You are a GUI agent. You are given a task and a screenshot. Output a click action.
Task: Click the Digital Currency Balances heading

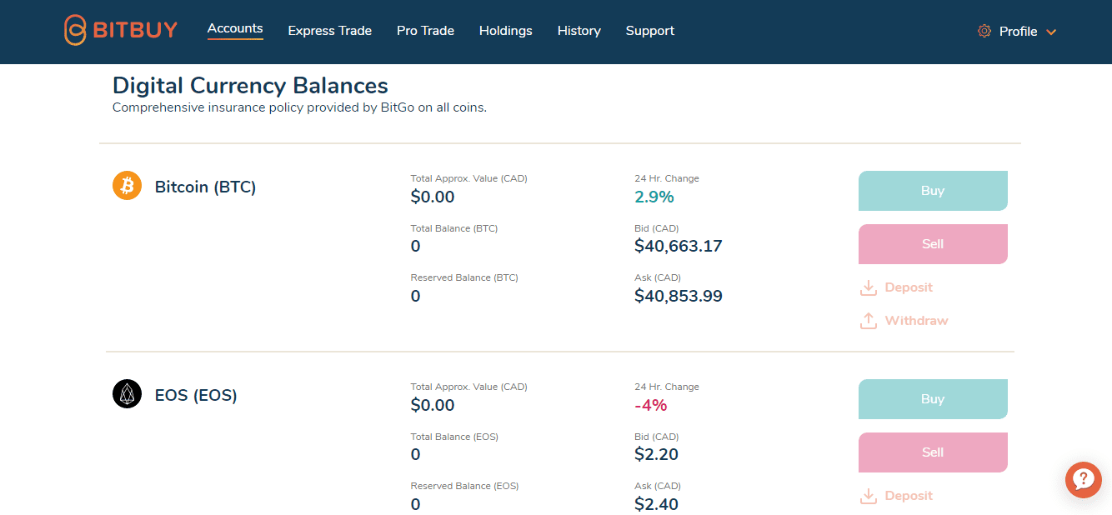[x=250, y=86]
